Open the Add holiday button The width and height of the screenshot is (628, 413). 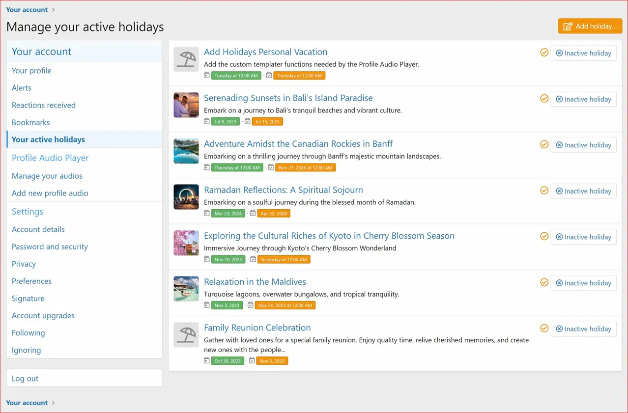[590, 26]
